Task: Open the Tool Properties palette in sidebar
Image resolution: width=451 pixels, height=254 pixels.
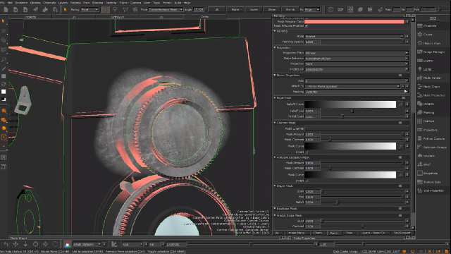Action: coord(431,190)
